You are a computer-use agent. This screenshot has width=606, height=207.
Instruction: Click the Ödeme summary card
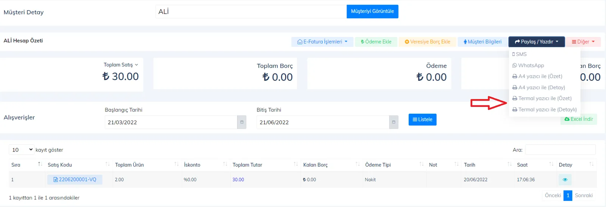click(x=379, y=73)
